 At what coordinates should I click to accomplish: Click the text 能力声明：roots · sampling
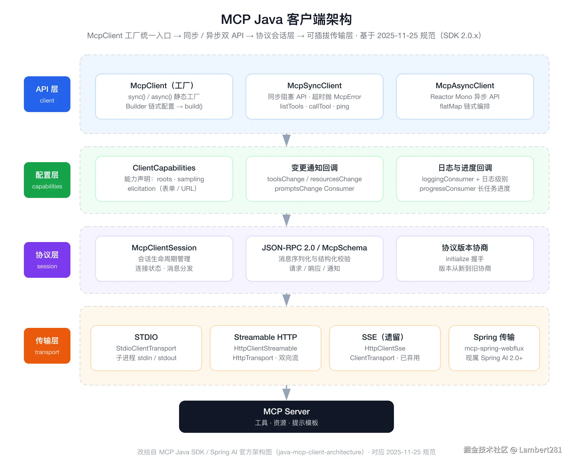pos(164,179)
